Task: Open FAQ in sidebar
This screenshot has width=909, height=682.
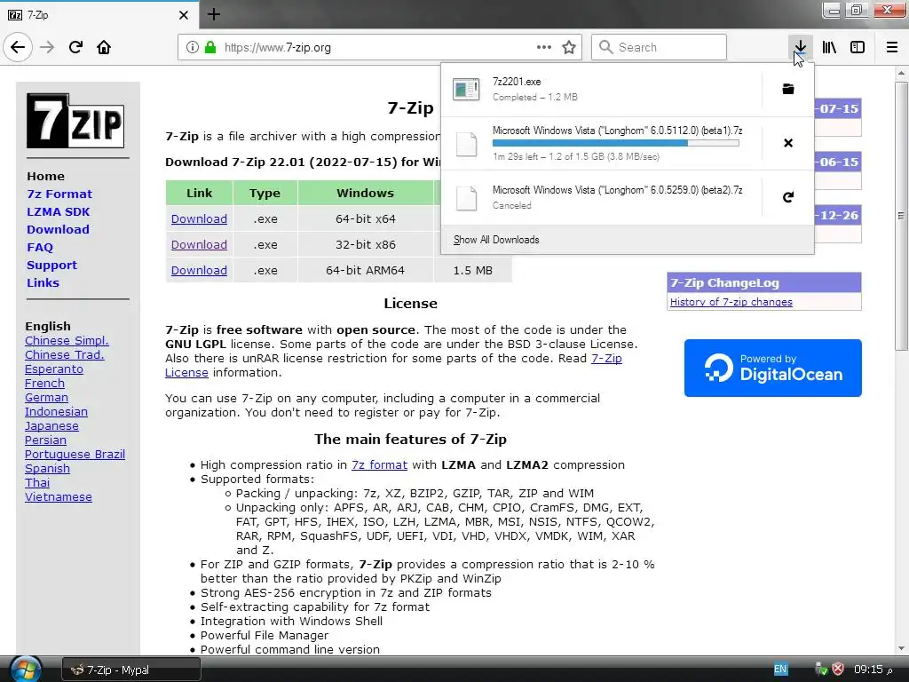Action: [40, 247]
